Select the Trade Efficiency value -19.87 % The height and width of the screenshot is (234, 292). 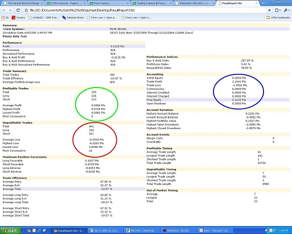[116, 78]
